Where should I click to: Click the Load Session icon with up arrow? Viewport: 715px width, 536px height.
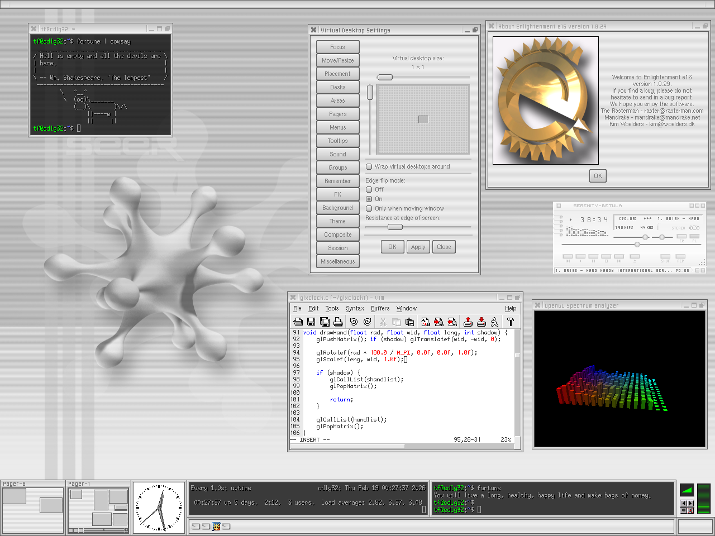point(468,322)
